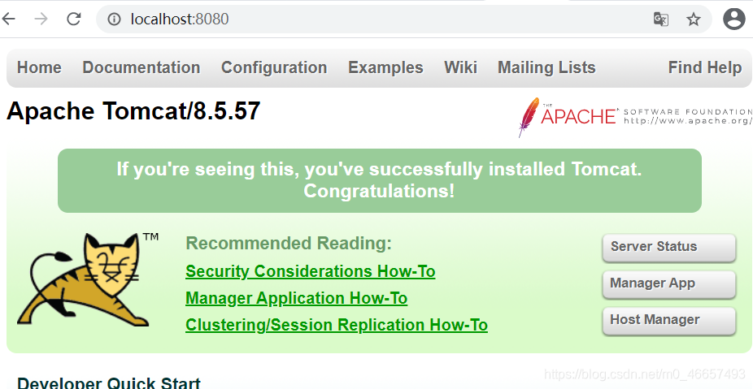Open the Examples nav item
The height and width of the screenshot is (389, 753).
385,67
